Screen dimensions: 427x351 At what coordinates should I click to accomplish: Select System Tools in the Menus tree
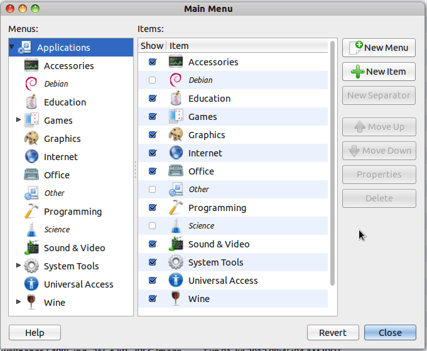point(71,266)
